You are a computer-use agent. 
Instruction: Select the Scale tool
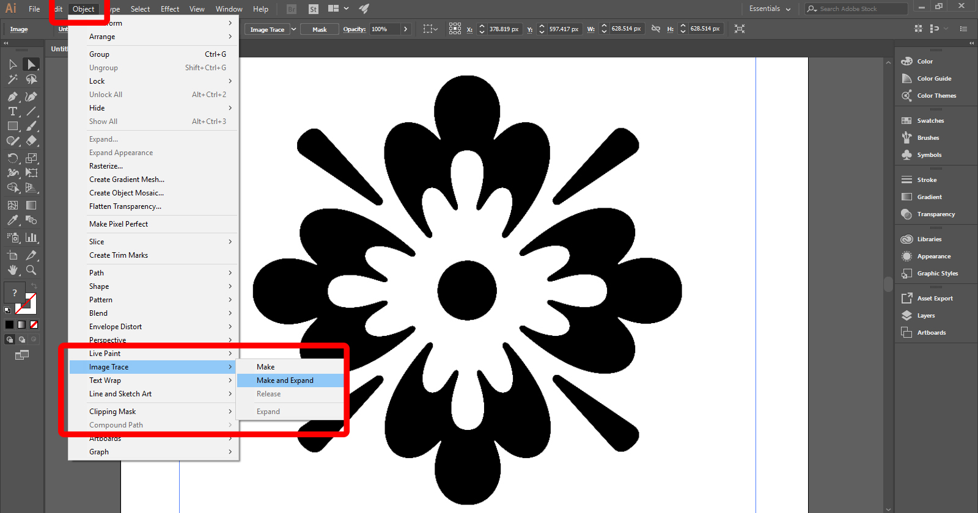tap(31, 158)
